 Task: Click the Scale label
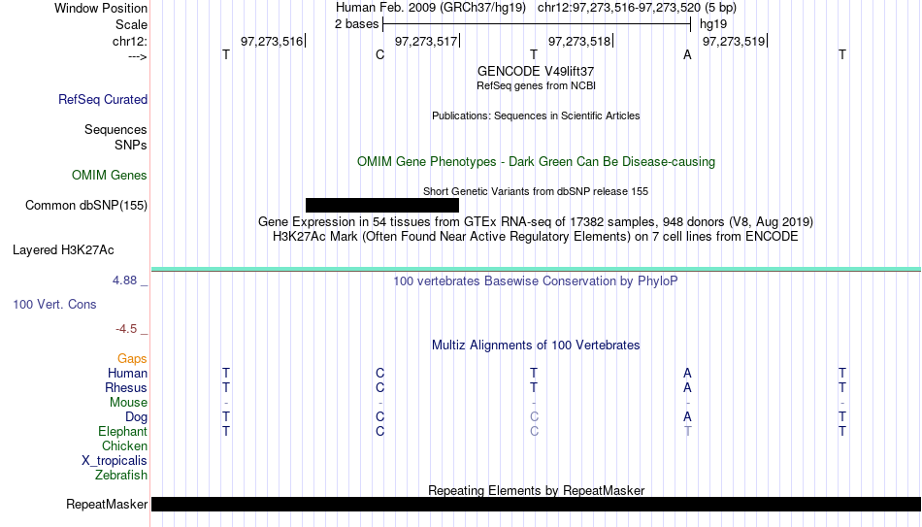click(x=131, y=24)
